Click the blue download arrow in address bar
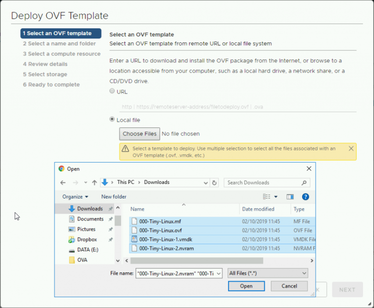The height and width of the screenshot is (308, 374). click(105, 182)
